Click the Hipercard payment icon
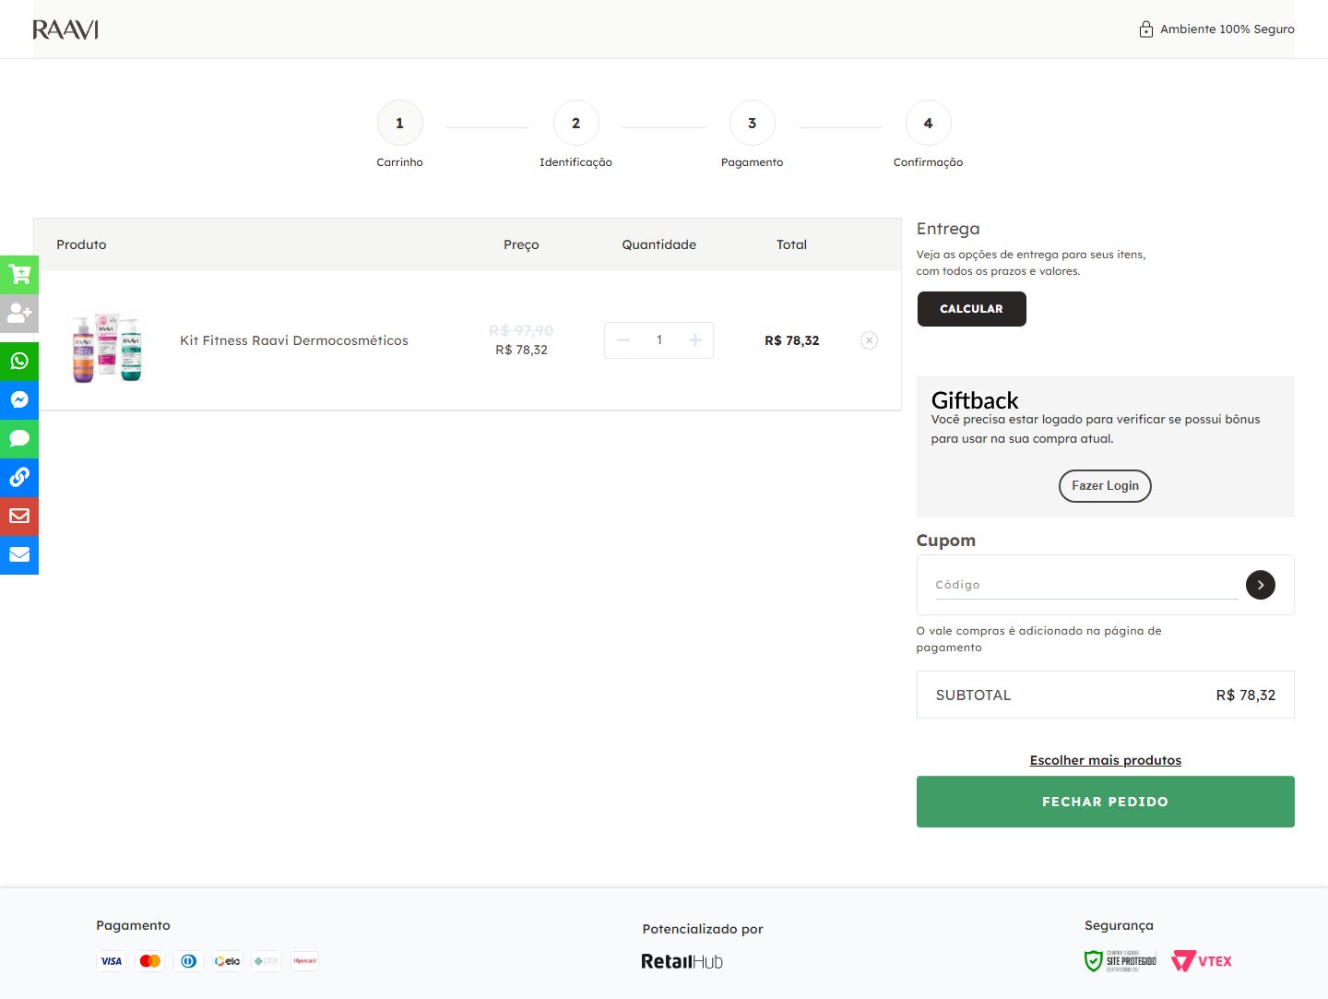Viewport: 1328px width, 999px height. (304, 961)
